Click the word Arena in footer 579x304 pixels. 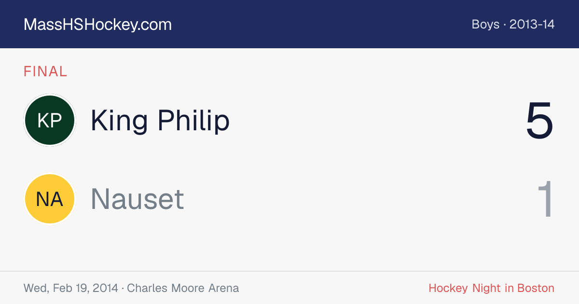click(223, 288)
